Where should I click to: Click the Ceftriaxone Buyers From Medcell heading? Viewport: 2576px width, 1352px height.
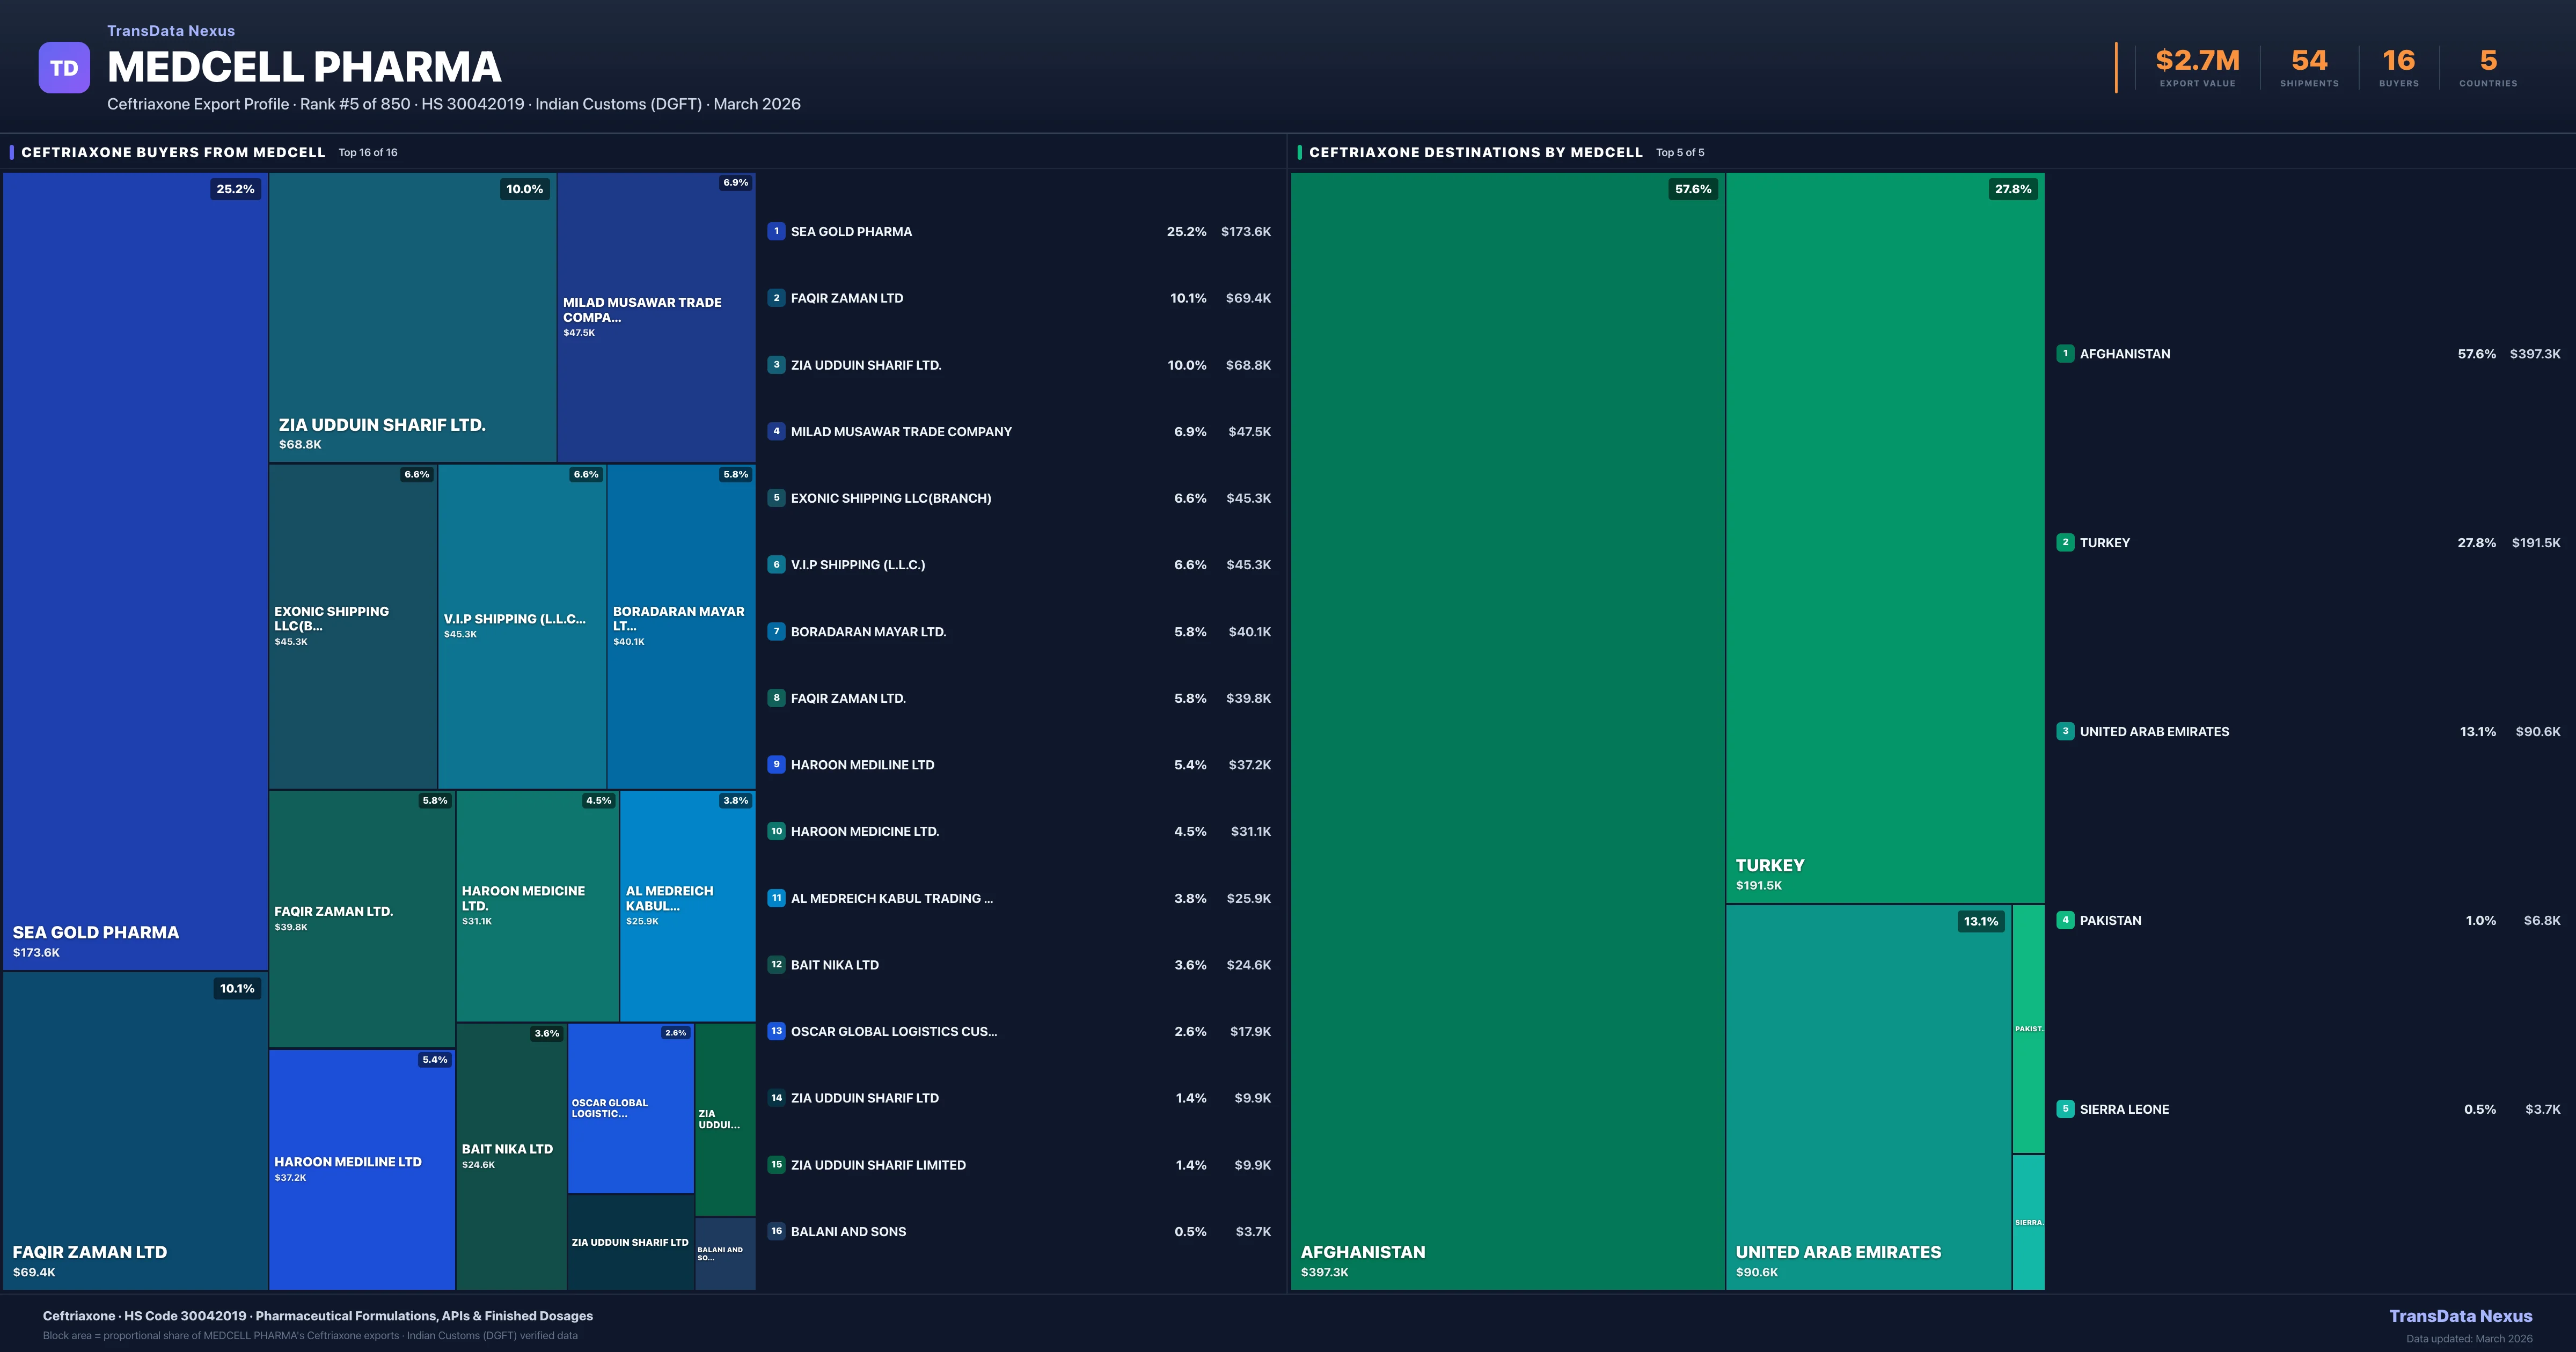tap(173, 152)
